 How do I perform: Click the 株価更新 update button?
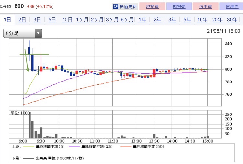125,6
